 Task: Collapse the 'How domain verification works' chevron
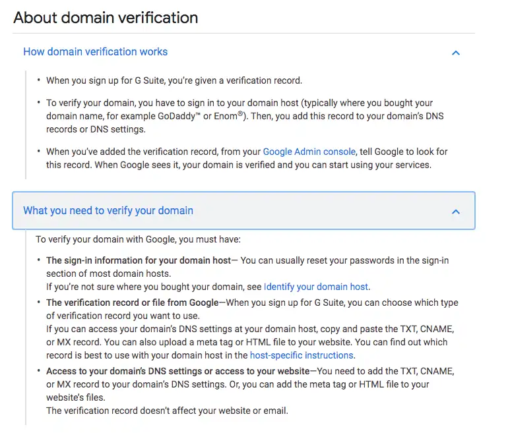point(455,53)
